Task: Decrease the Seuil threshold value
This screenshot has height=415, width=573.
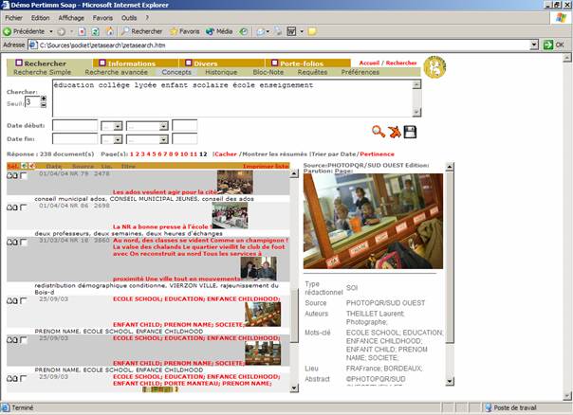Action: point(44,105)
